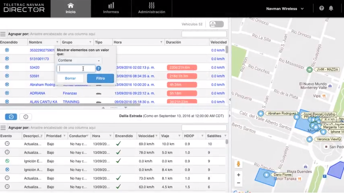Click the blue history clock button
Viewport: 344px width, 193px height.
tap(11, 117)
